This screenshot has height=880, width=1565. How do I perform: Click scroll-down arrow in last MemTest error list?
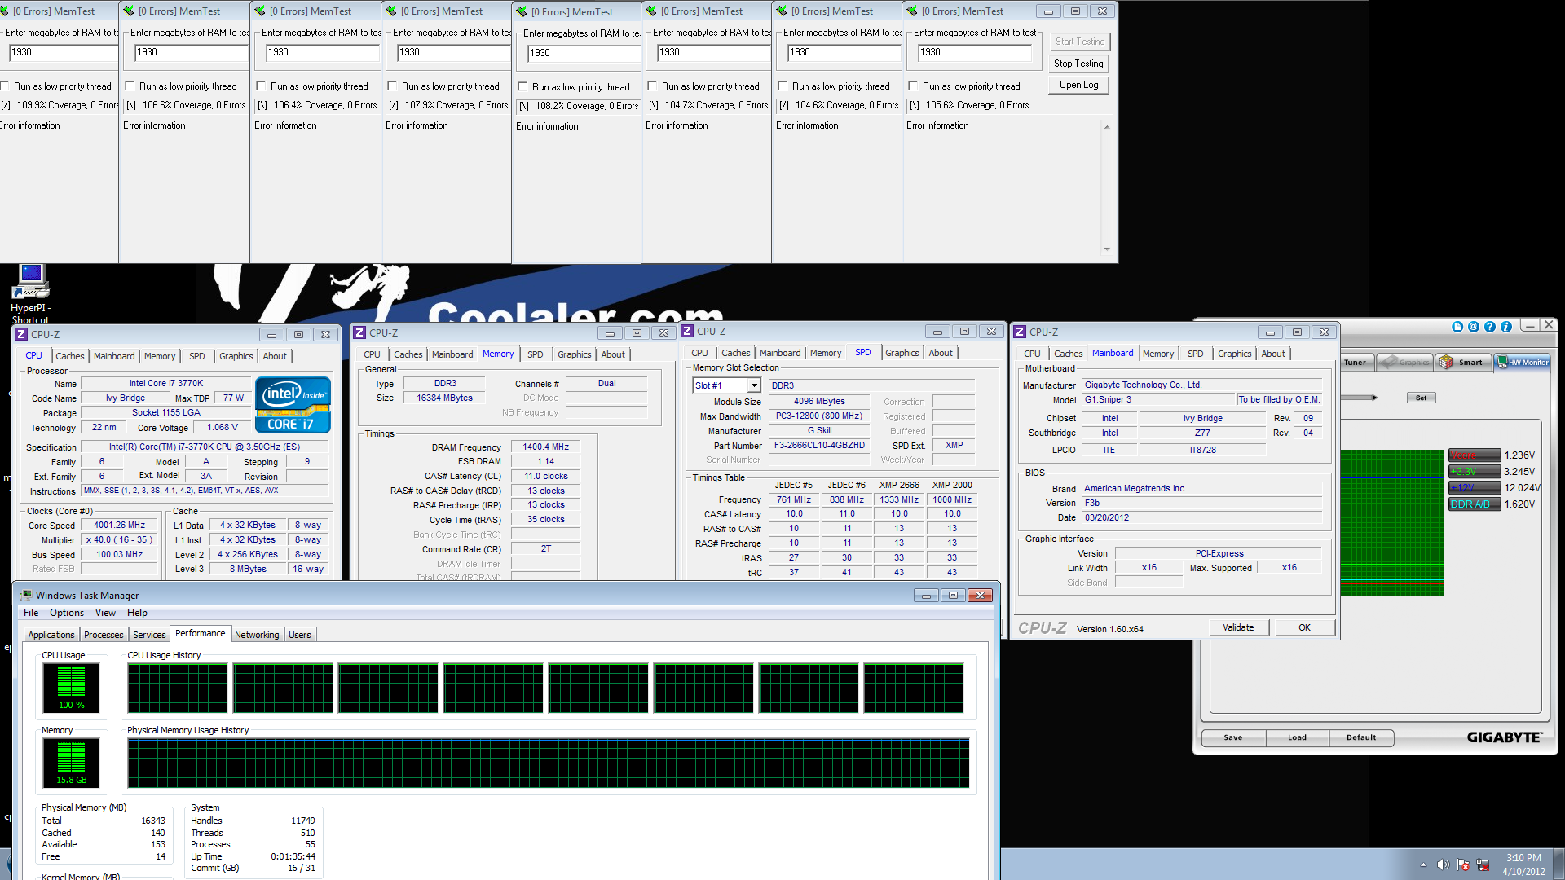point(1107,249)
